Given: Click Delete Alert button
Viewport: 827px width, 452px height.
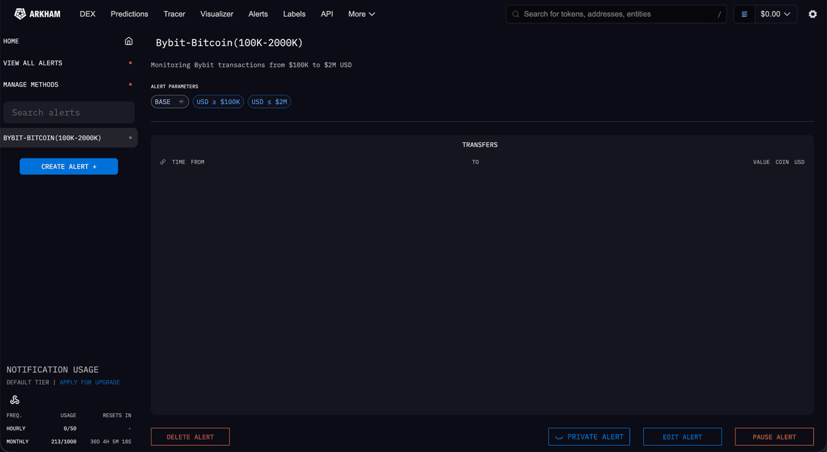Looking at the screenshot, I should pyautogui.click(x=190, y=437).
